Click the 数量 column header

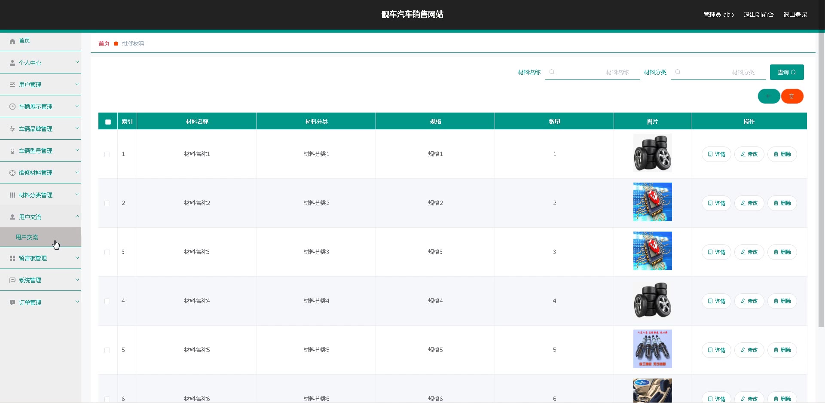point(554,122)
